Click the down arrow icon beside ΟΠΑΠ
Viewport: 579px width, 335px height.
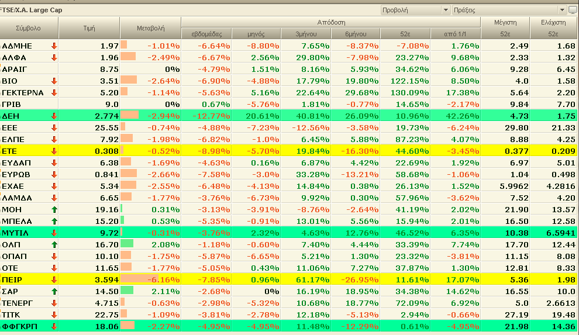click(54, 257)
